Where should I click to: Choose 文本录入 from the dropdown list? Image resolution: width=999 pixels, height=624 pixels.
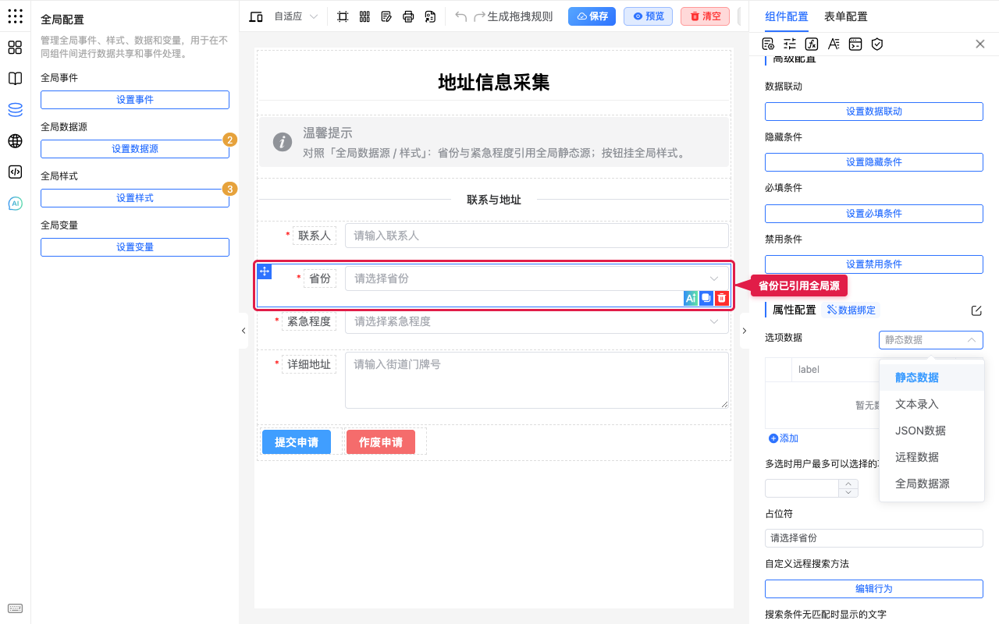click(931, 404)
